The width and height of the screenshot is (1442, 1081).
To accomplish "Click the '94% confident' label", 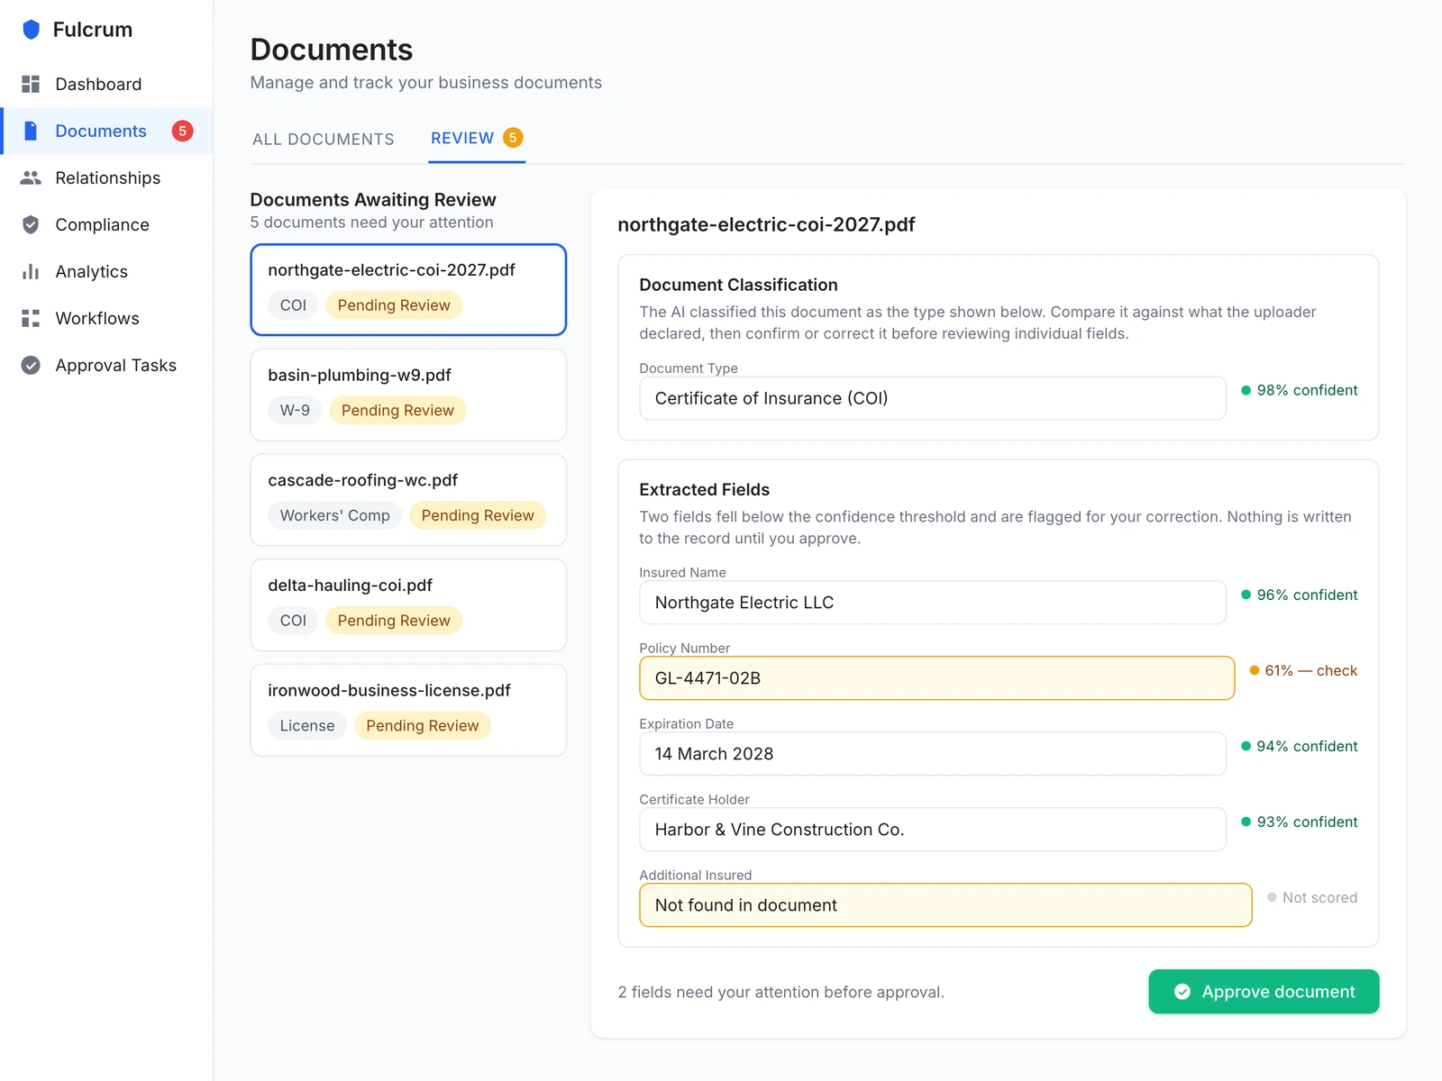I will [x=1307, y=746].
